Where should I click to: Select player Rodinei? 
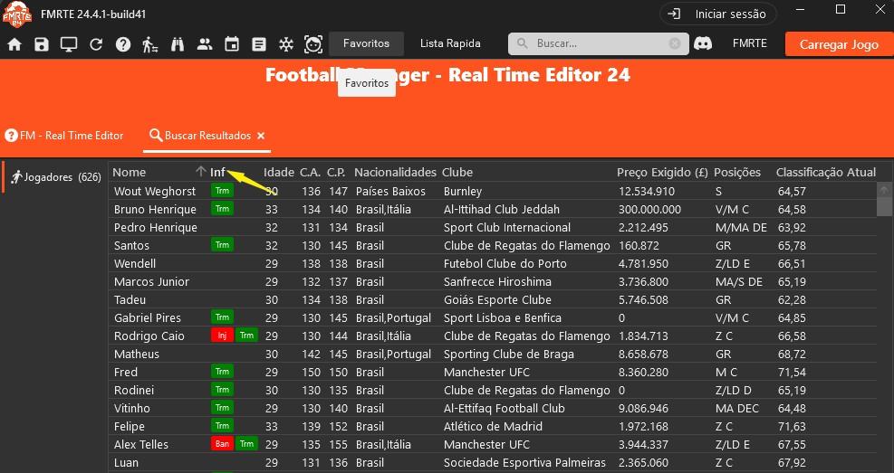[x=134, y=391]
